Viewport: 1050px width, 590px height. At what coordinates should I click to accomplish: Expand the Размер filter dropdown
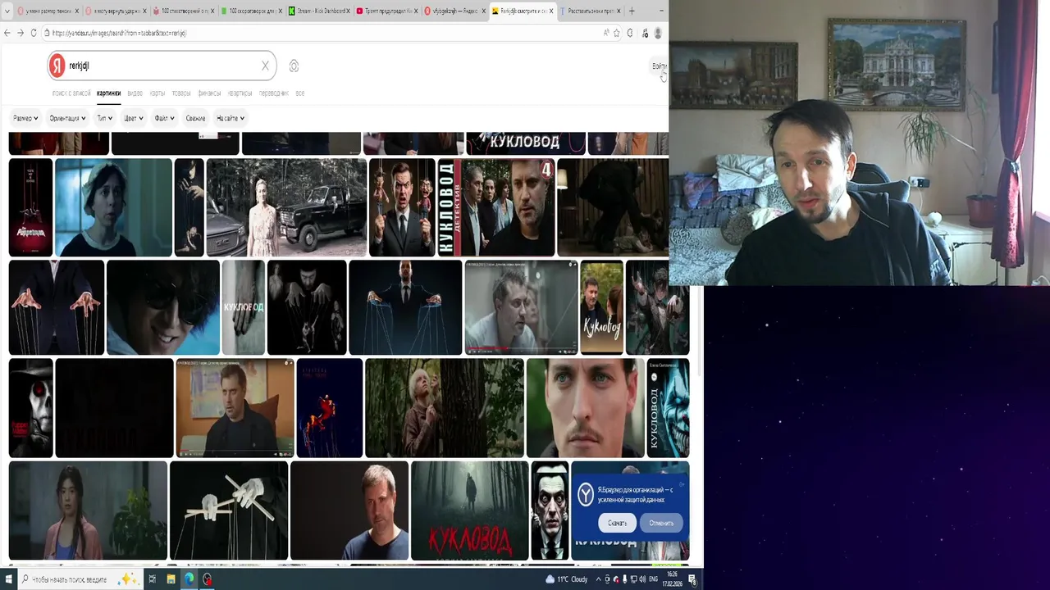click(x=25, y=118)
